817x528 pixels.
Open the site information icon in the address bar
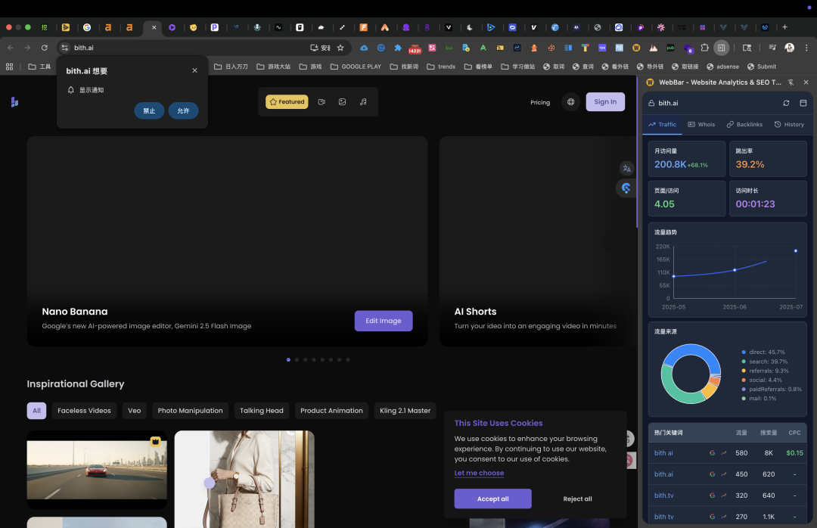[x=64, y=48]
